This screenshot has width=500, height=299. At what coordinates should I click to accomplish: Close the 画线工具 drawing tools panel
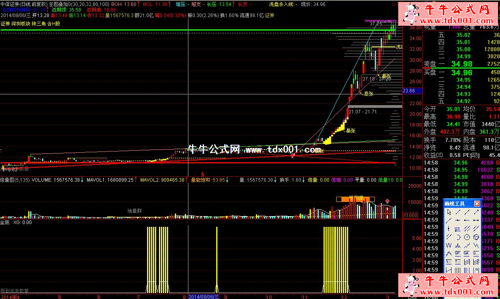pyautogui.click(x=477, y=203)
